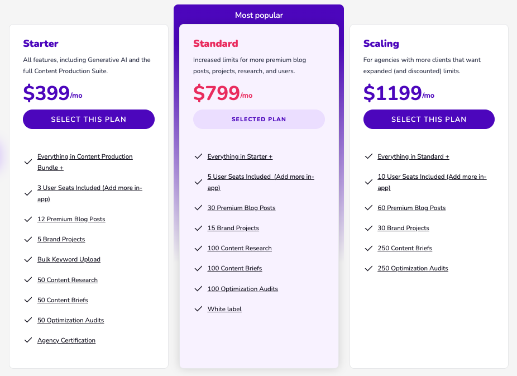The image size is (517, 376).
Task: Select the Starter $399 plan button
Action: click(88, 119)
